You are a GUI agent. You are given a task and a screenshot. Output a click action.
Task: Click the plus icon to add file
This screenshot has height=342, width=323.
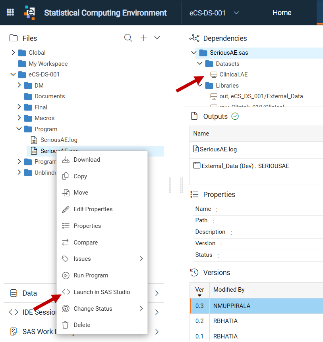point(143,38)
